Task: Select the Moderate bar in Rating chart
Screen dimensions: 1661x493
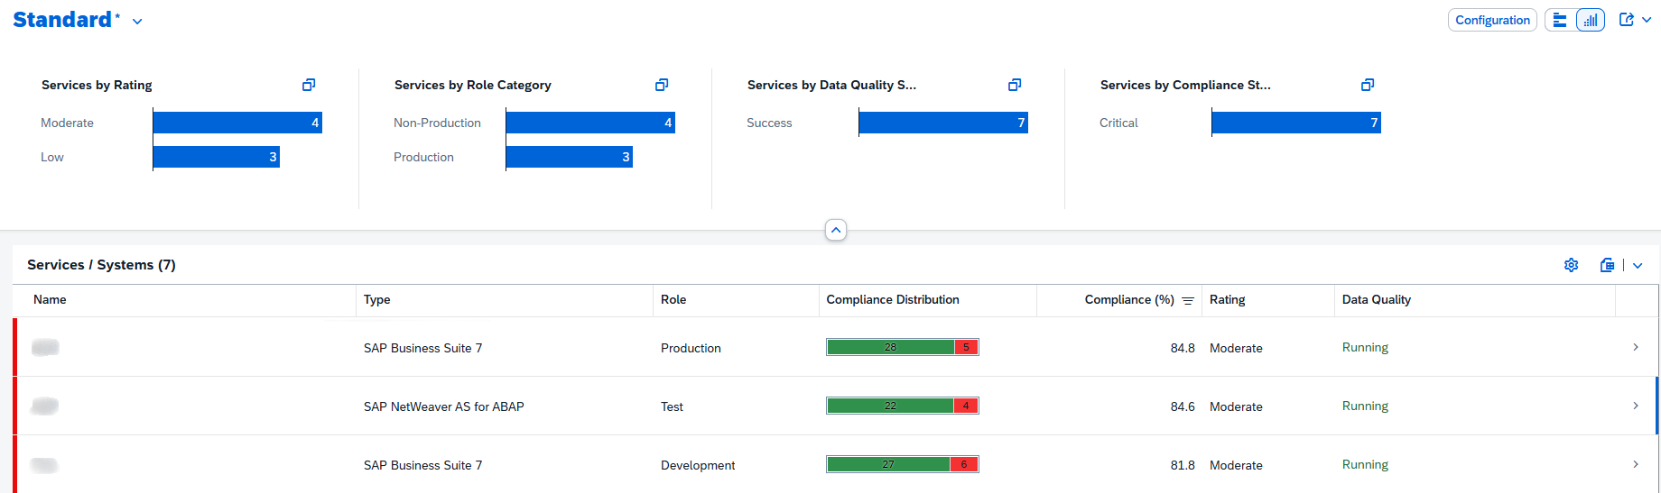Action: pos(237,123)
